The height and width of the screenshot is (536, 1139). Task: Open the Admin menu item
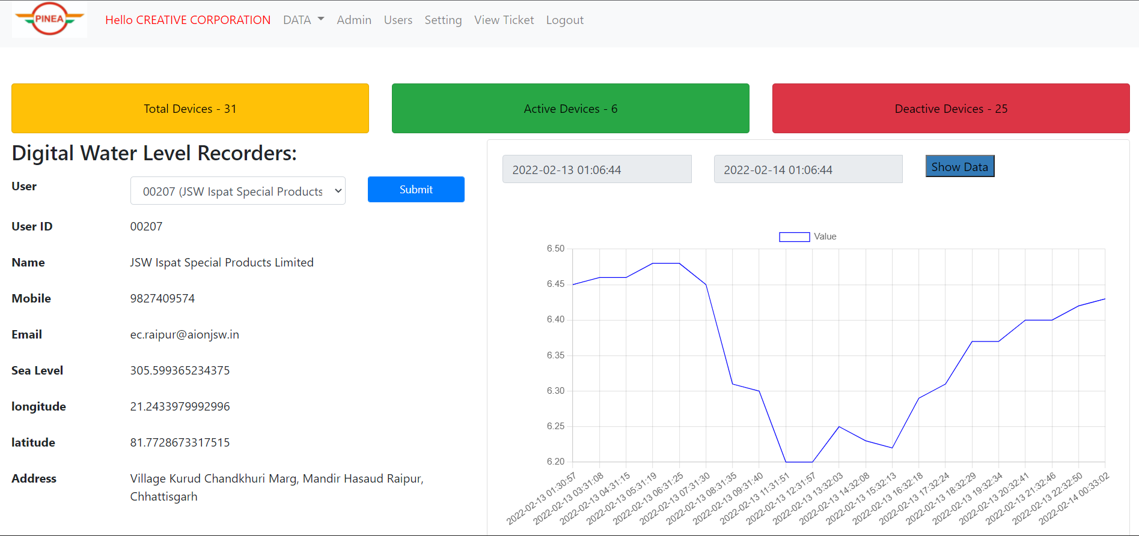click(353, 20)
